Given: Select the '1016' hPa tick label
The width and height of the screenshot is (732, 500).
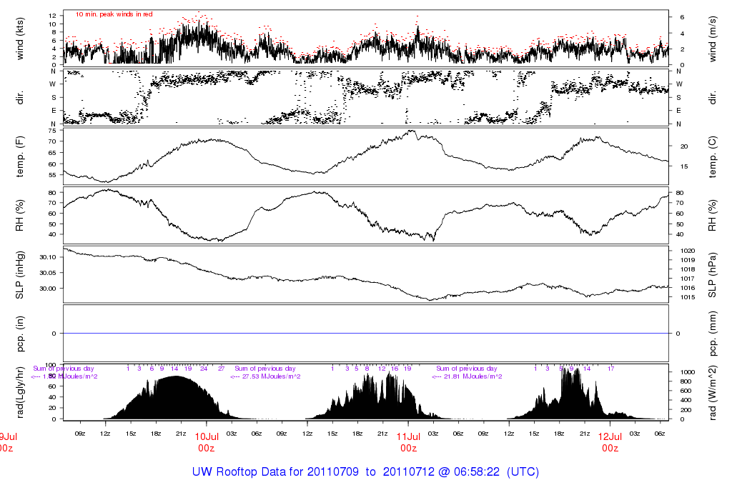Looking at the screenshot, I should click(x=688, y=289).
